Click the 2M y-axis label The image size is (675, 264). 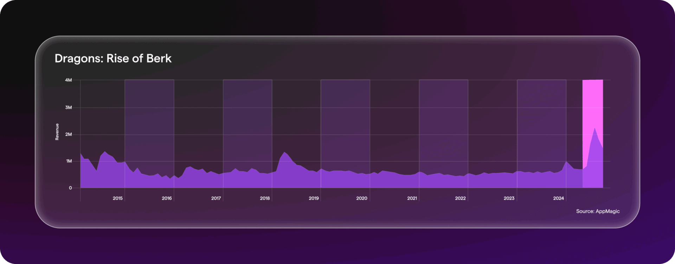tap(68, 134)
